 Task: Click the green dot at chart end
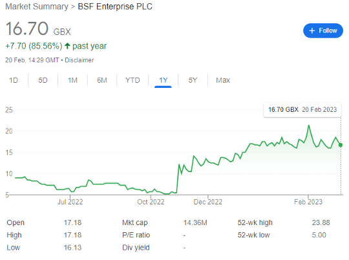pos(341,145)
